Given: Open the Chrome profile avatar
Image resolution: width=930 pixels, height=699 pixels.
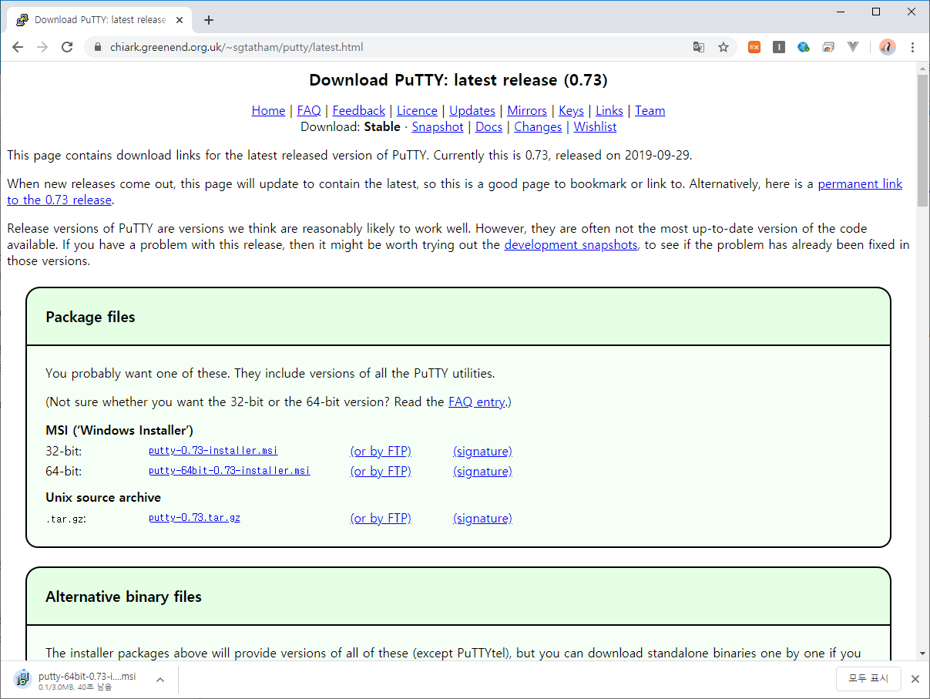Looking at the screenshot, I should click(888, 47).
